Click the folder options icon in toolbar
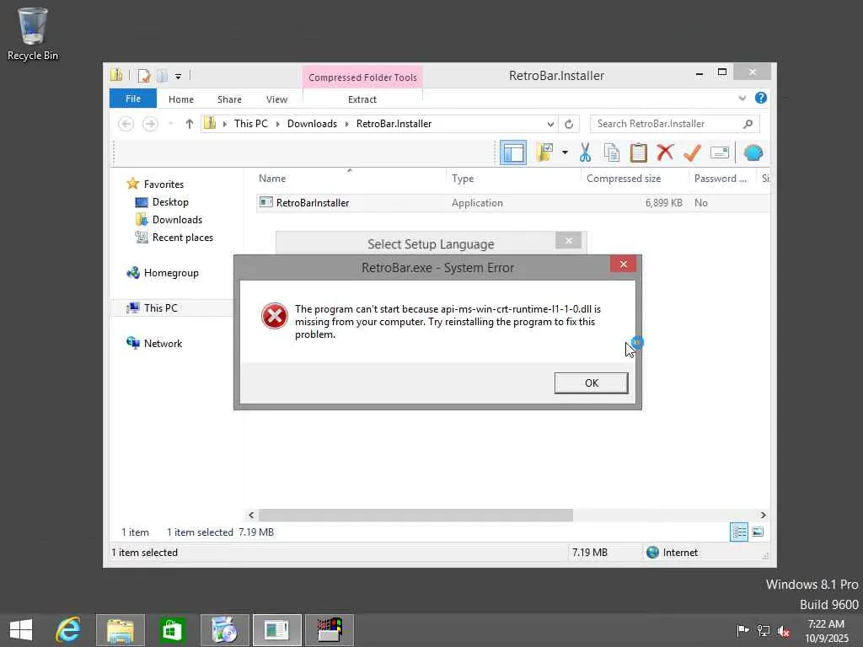 coord(544,152)
